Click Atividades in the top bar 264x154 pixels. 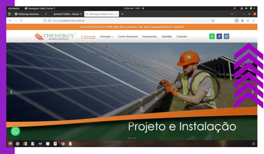coord(13,8)
